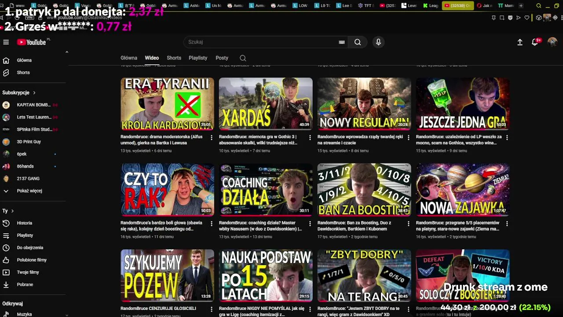Open title 'RandomBruce CENZURUJE GŁOSICIELI'
Viewport: 563px width, 317px height.
pyautogui.click(x=158, y=309)
